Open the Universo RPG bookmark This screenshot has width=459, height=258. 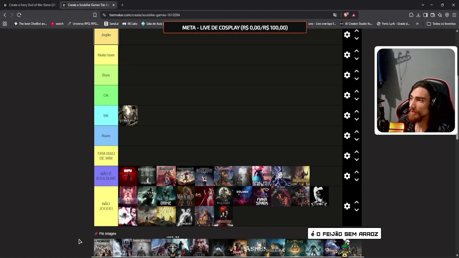(83, 24)
